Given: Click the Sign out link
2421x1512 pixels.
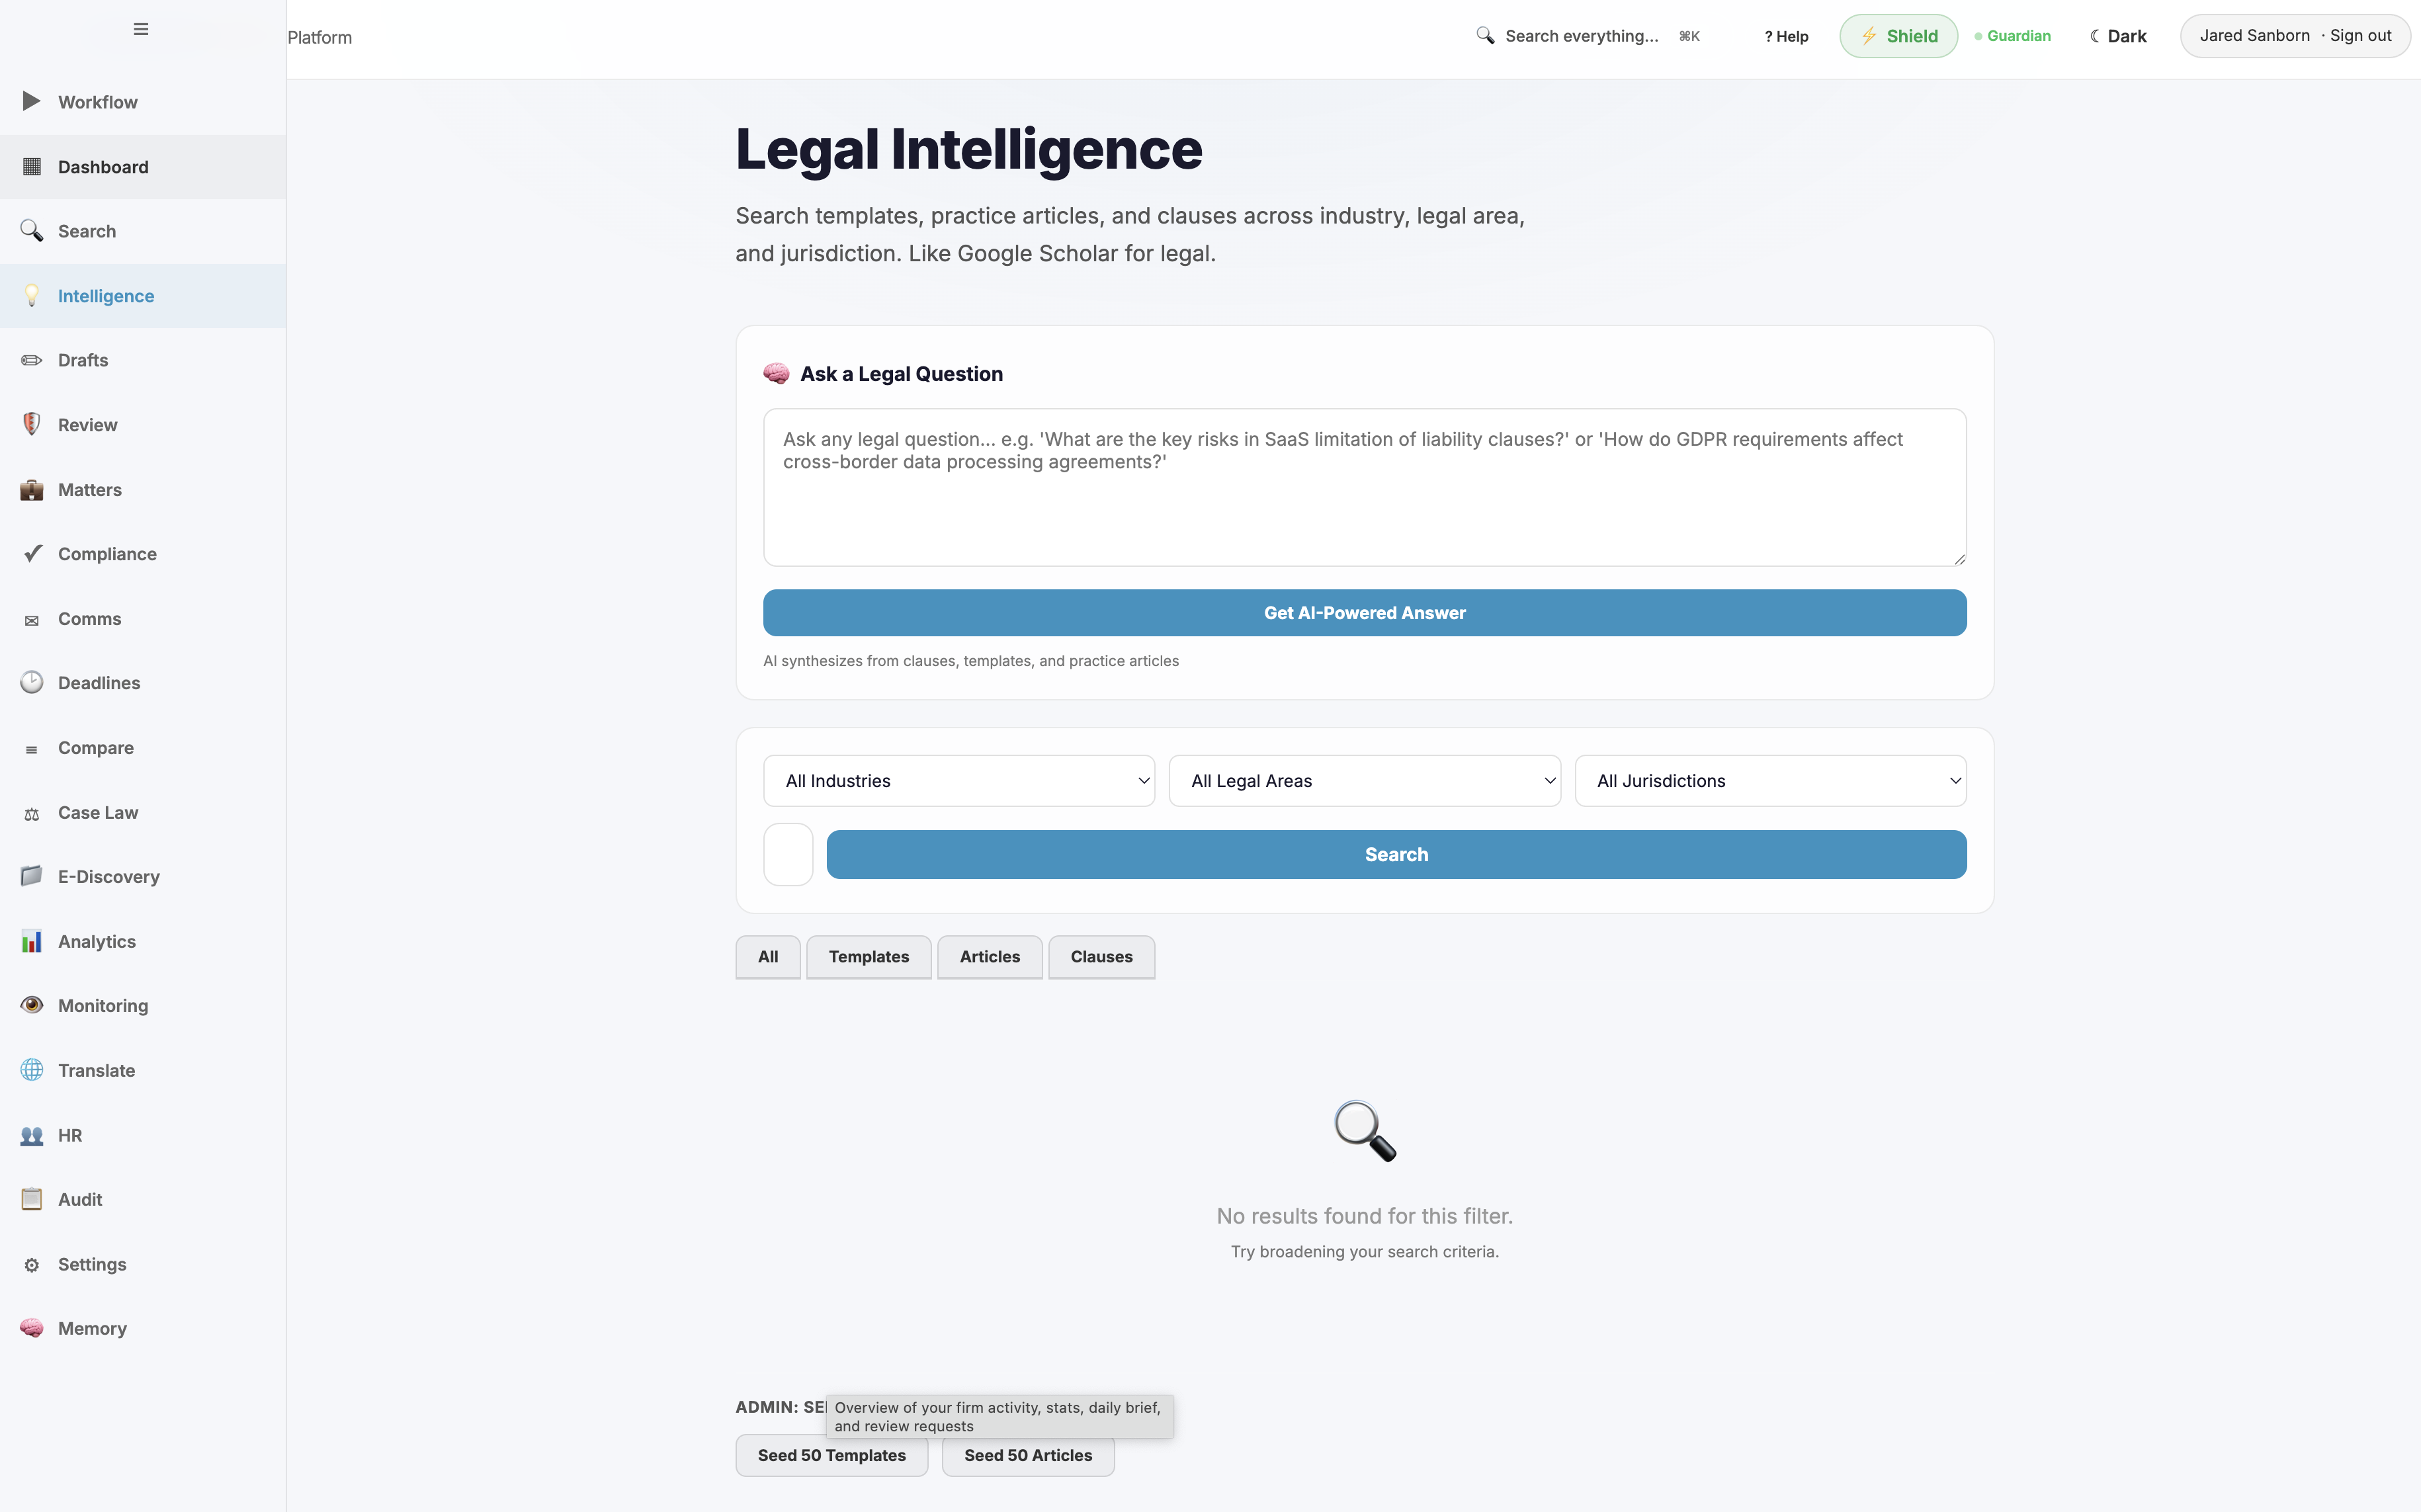Looking at the screenshot, I should coord(2360,36).
